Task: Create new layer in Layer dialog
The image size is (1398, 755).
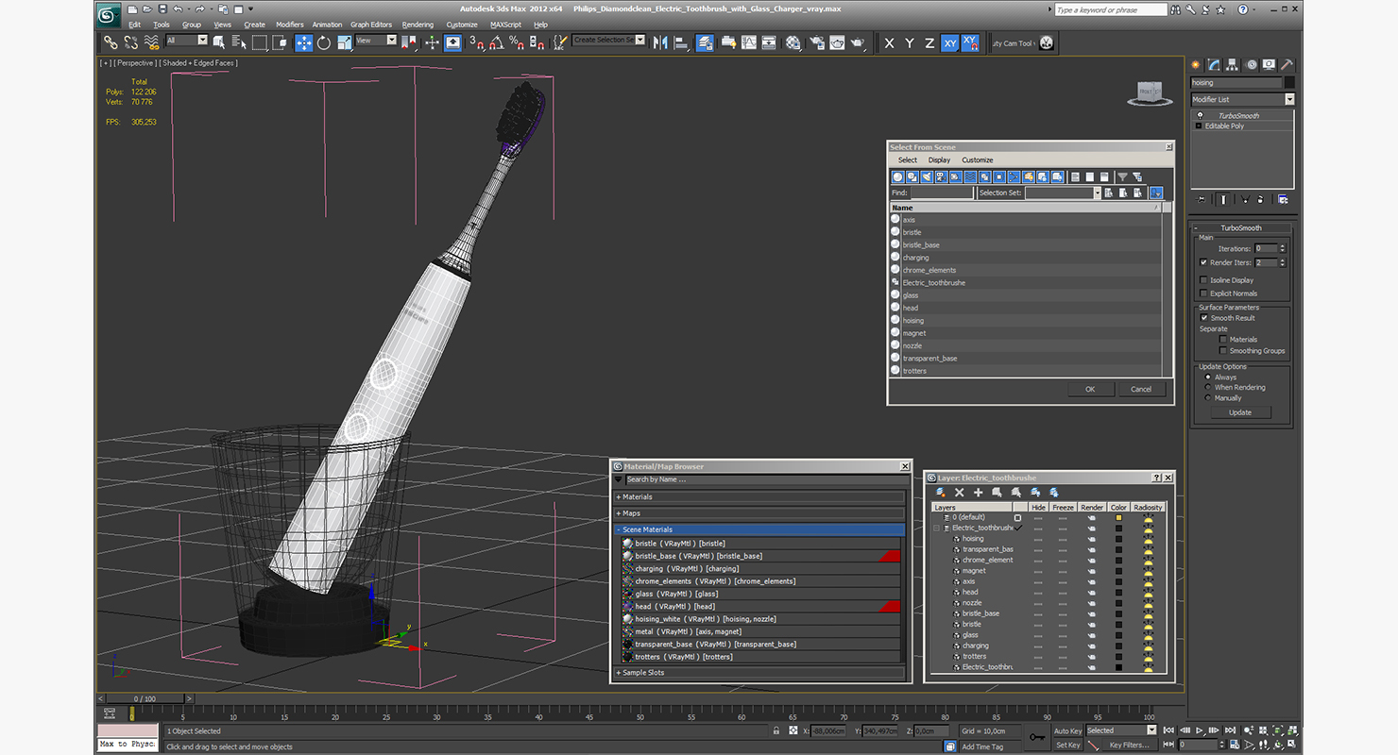Action: pyautogui.click(x=940, y=493)
